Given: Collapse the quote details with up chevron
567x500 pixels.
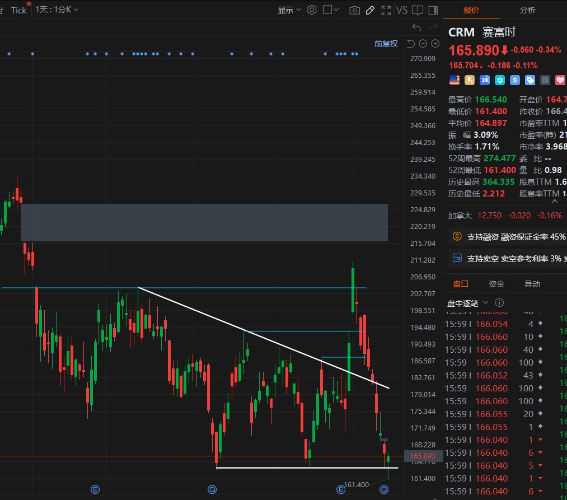Looking at the screenshot, I should coord(555,202).
